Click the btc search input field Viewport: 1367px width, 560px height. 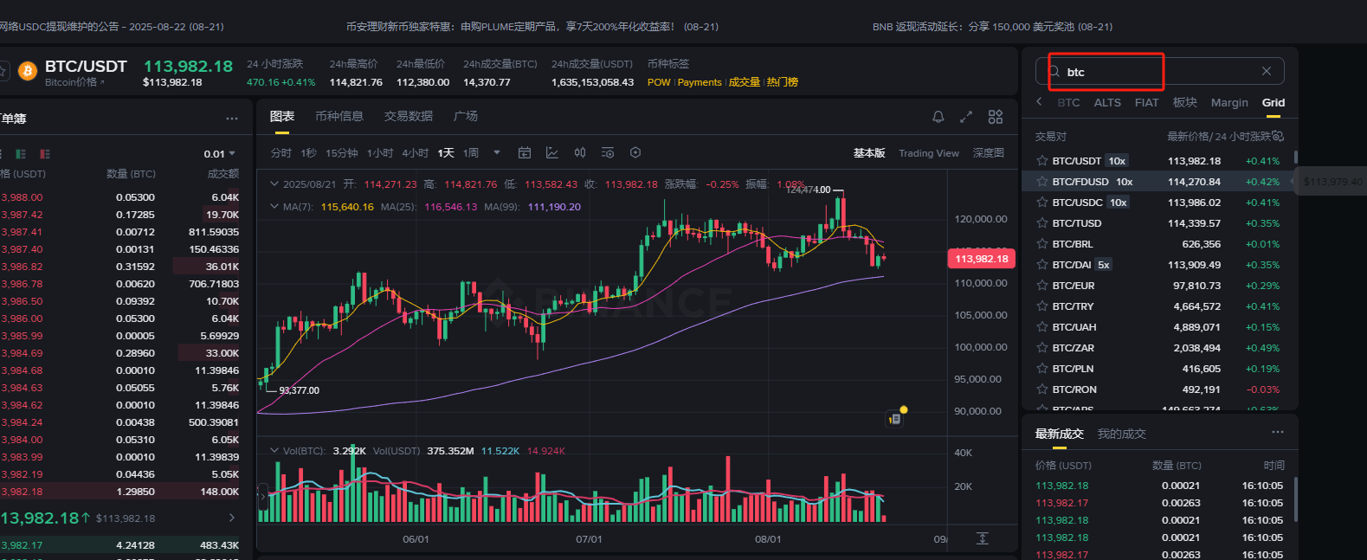coord(1160,71)
